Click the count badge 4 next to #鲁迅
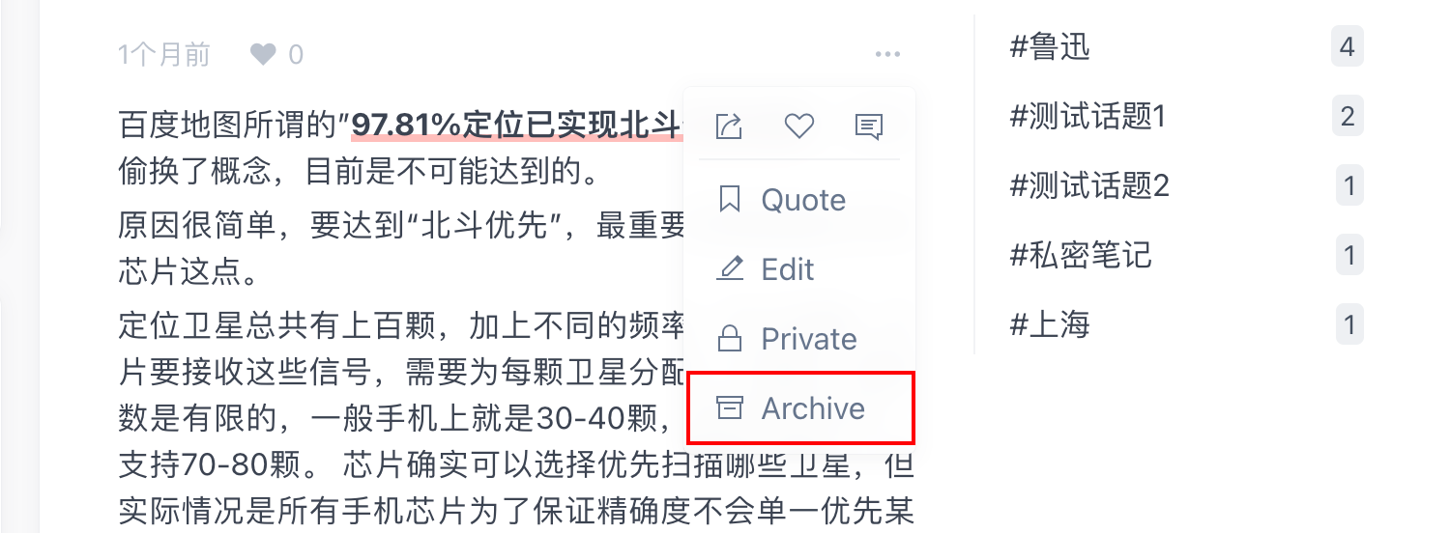Screen dimensions: 1450x533 (x=1348, y=46)
